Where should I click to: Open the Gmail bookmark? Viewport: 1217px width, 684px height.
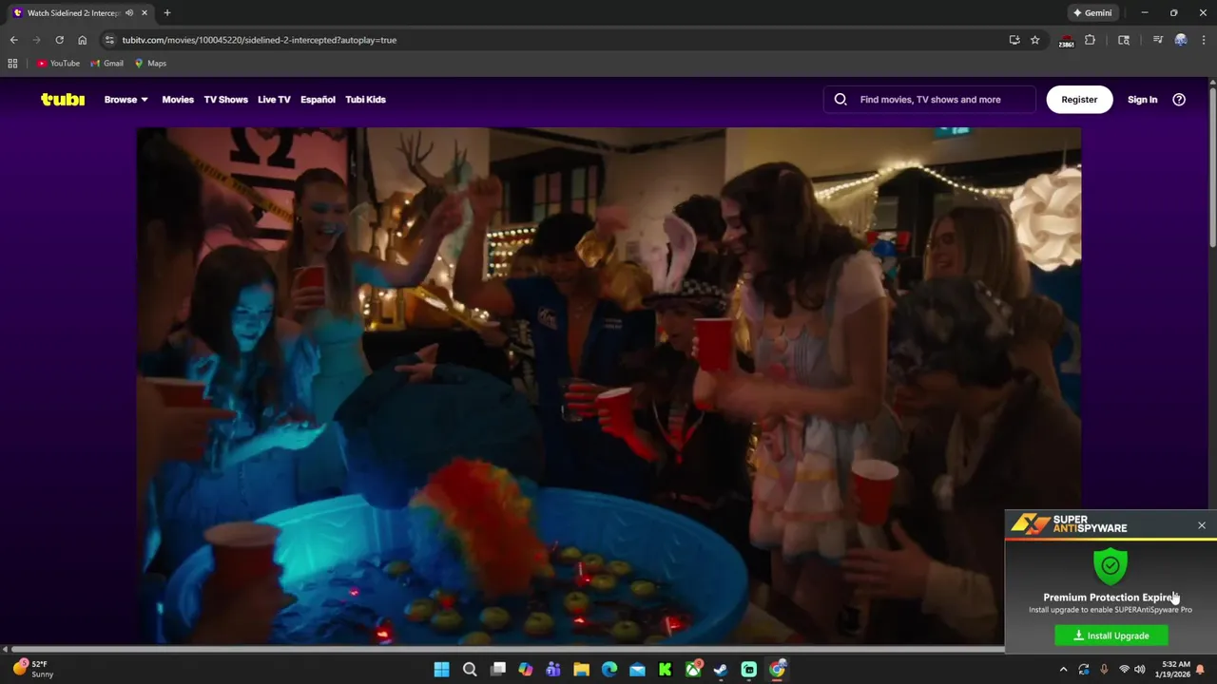[106, 64]
